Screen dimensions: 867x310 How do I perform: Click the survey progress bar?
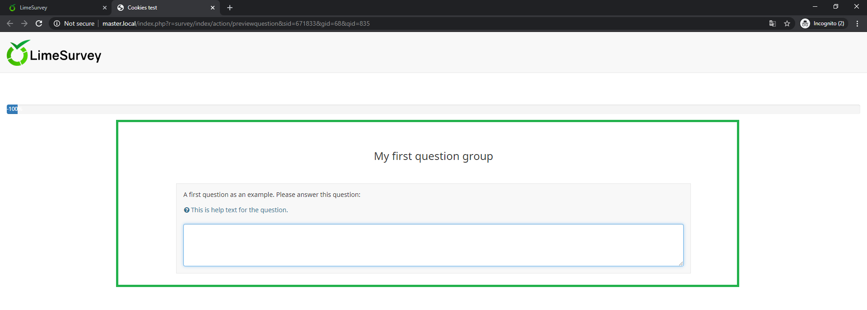coord(433,109)
